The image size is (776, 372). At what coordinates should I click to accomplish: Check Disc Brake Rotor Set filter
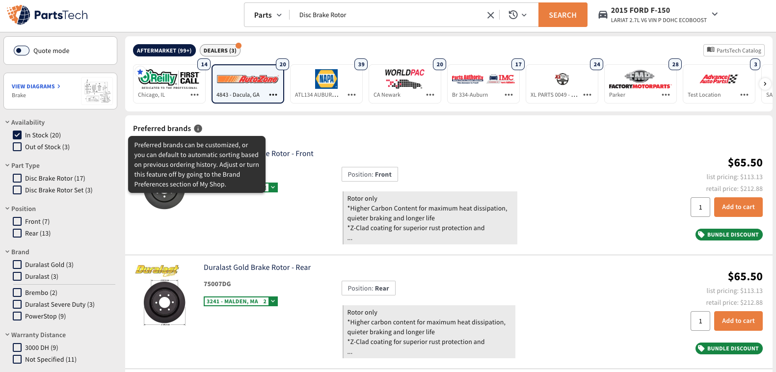pyautogui.click(x=17, y=190)
